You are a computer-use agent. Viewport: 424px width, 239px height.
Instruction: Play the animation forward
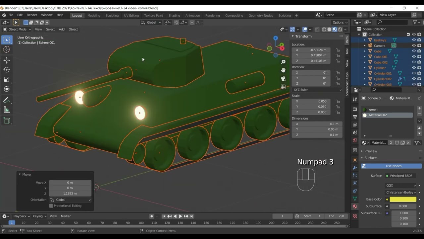[181, 216]
